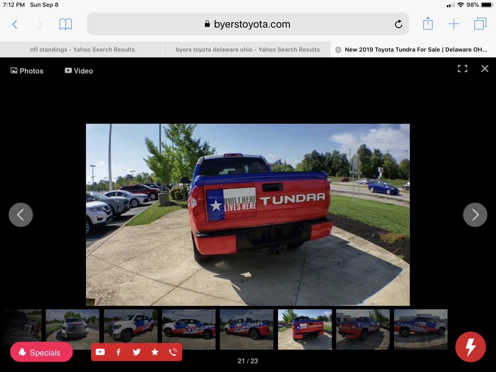Tap the battery indicator in status bar
Viewport: 496px width, 372px height.
487,5
